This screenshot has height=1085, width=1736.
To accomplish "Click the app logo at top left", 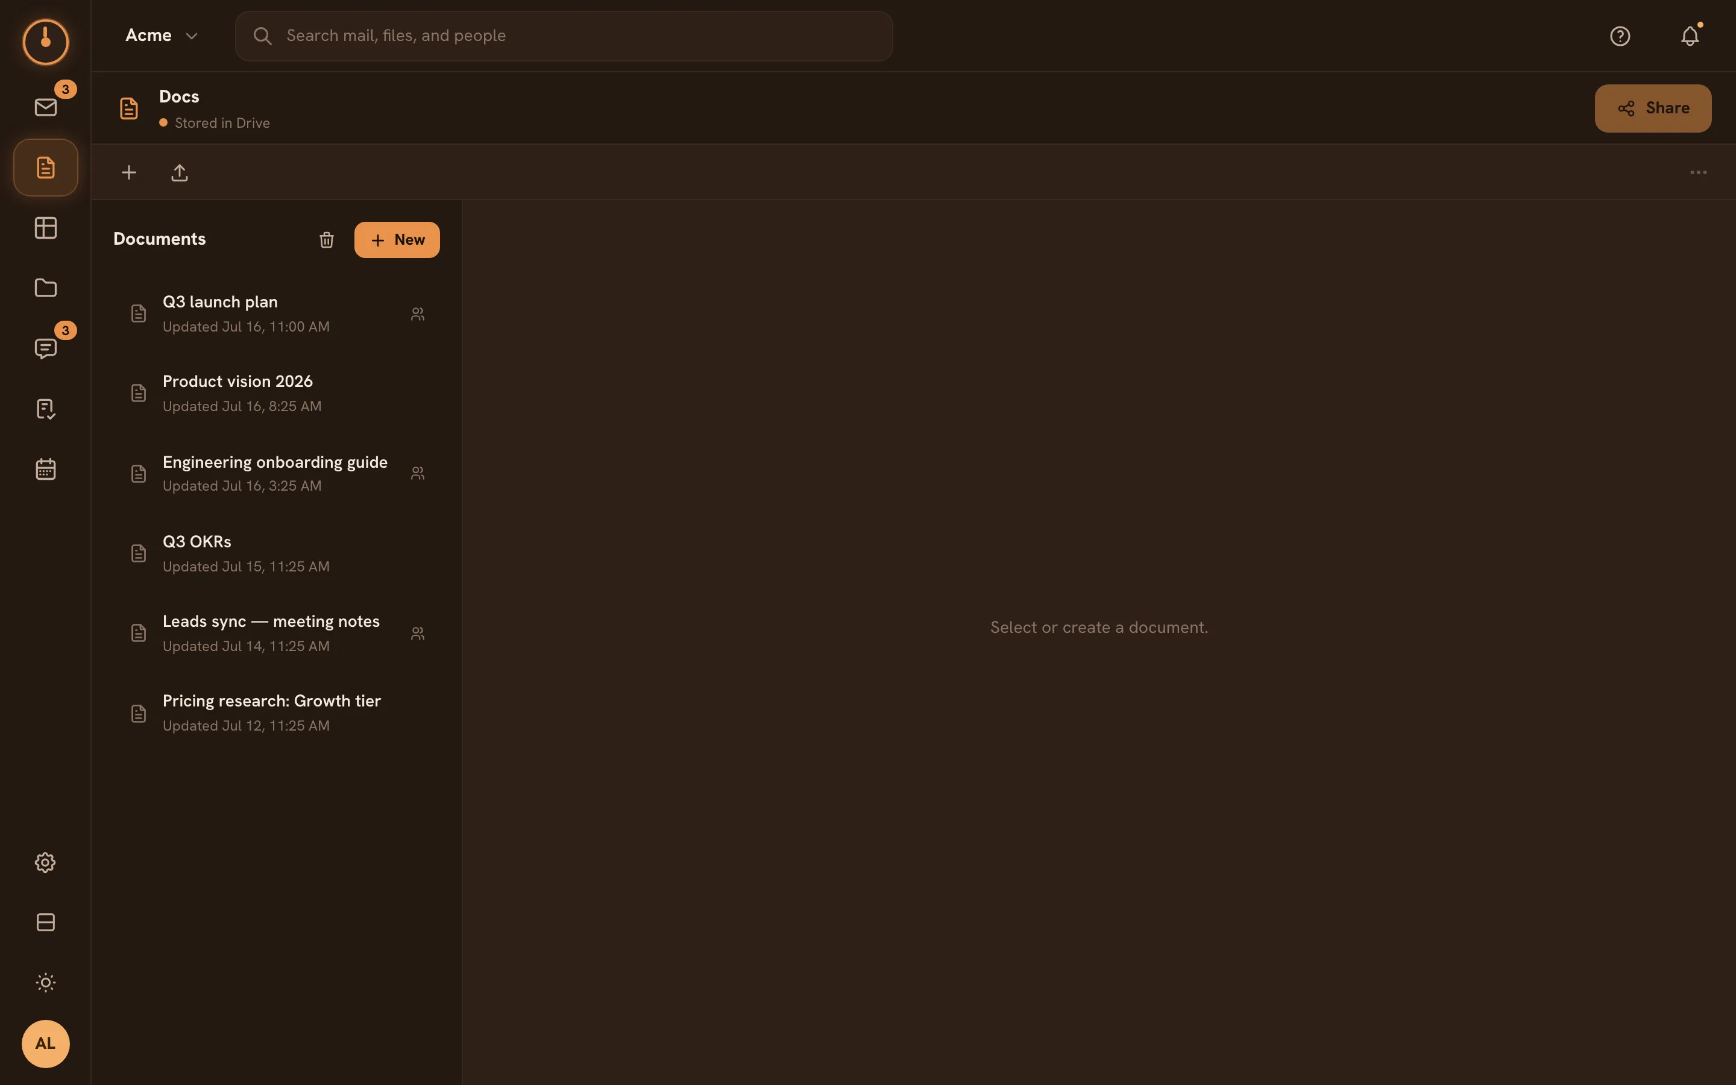I will click(45, 42).
